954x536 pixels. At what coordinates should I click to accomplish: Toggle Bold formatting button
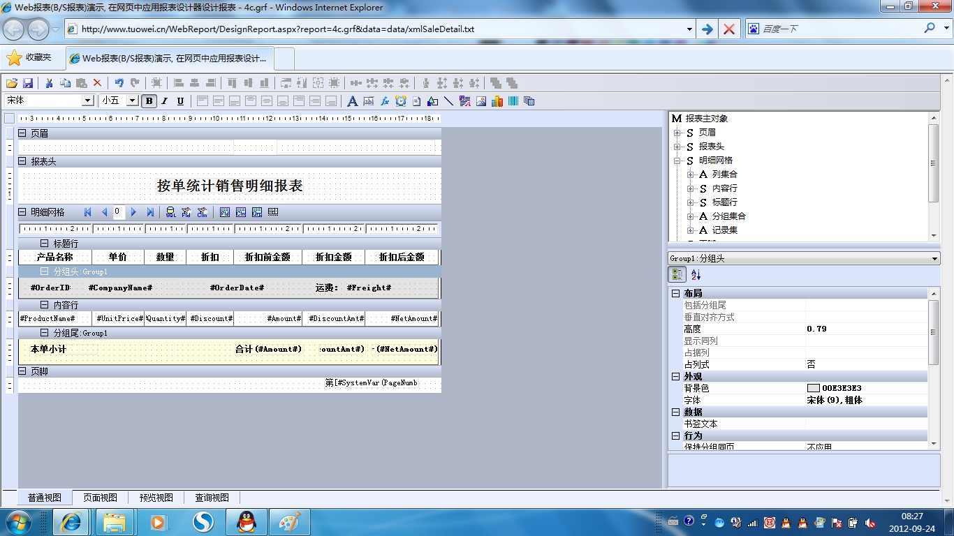point(149,101)
